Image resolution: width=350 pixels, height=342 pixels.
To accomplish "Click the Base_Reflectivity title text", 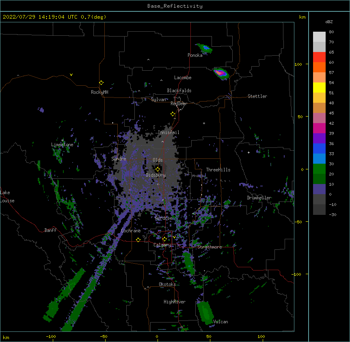I will pos(175,6).
